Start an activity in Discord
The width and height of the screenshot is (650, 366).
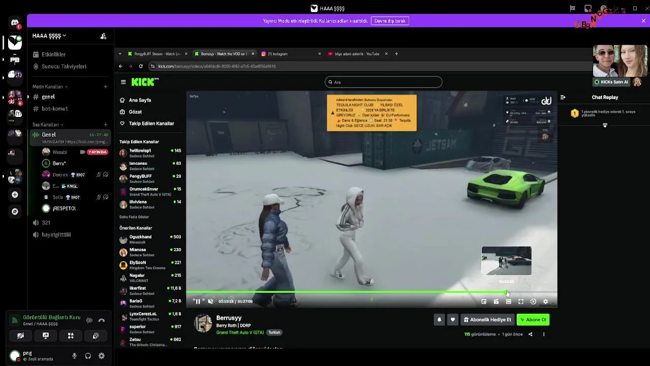(x=71, y=335)
